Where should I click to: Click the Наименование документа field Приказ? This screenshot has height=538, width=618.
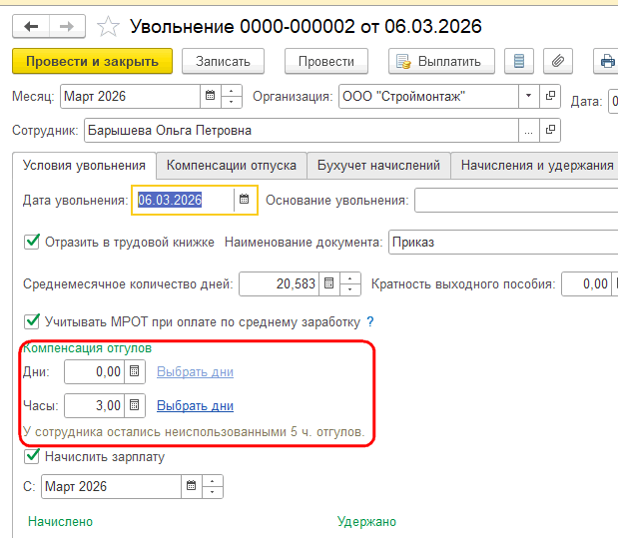point(503,242)
